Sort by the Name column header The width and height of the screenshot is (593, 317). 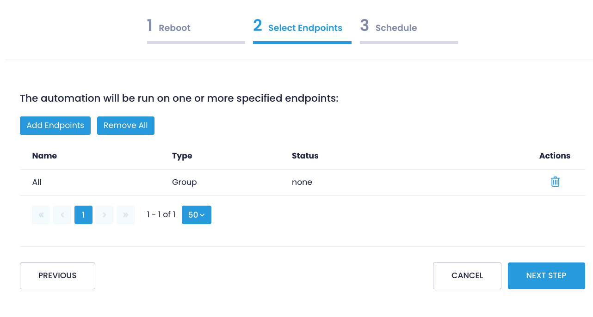pos(44,156)
